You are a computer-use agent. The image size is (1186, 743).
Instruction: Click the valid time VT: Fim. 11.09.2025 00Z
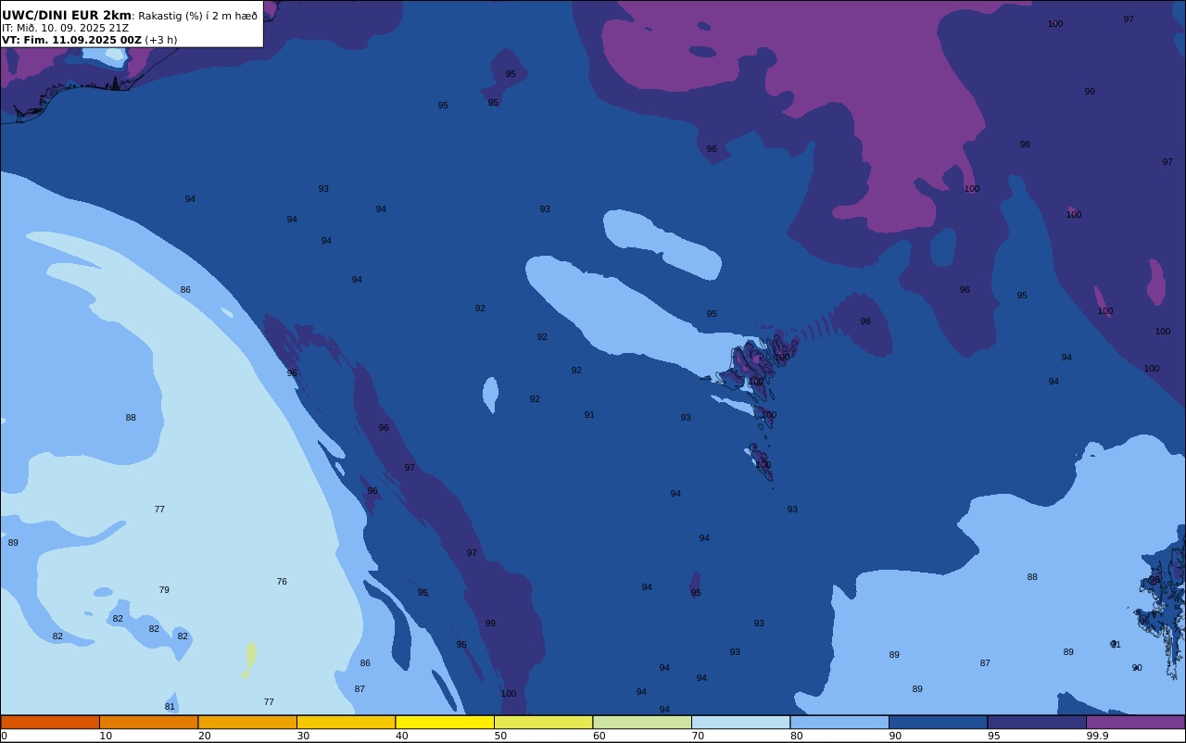pyautogui.click(x=71, y=40)
